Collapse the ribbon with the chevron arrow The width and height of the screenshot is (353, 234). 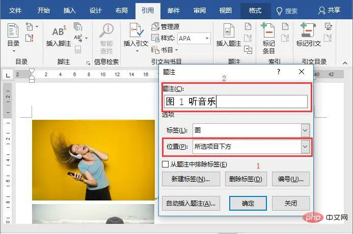[x=345, y=63]
